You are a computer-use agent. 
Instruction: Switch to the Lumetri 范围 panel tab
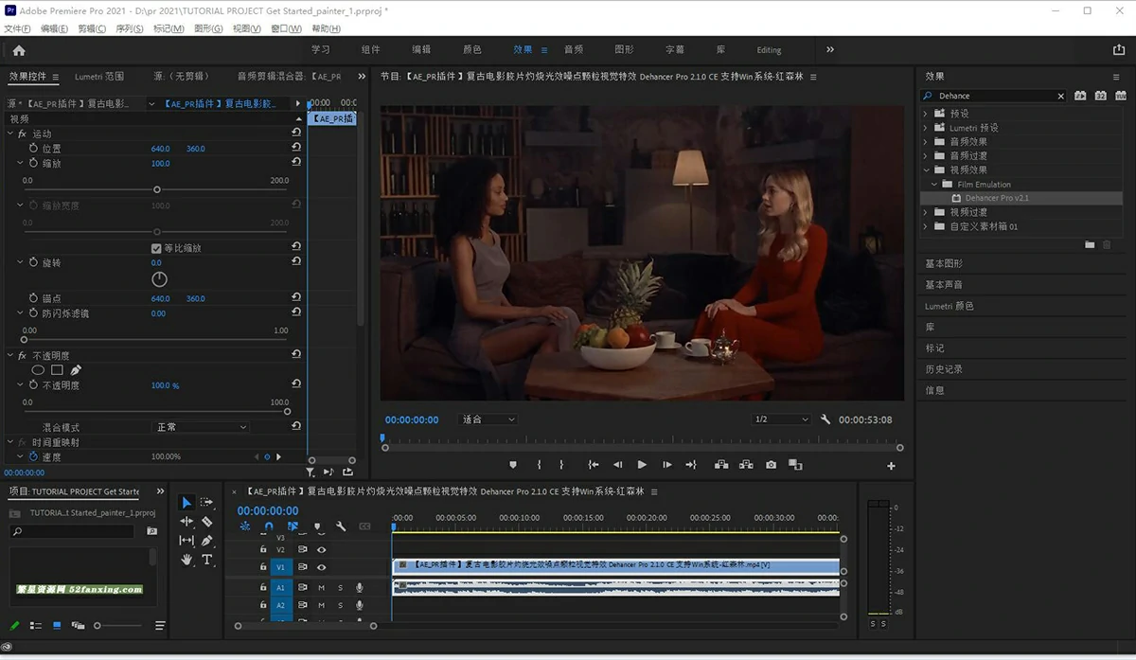(99, 77)
